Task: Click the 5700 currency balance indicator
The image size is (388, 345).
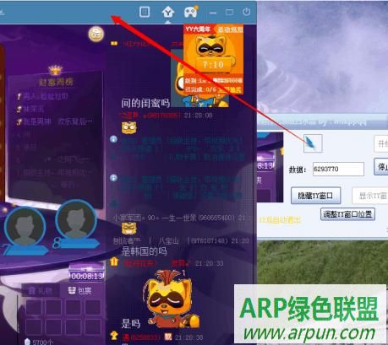Action: coord(39,342)
